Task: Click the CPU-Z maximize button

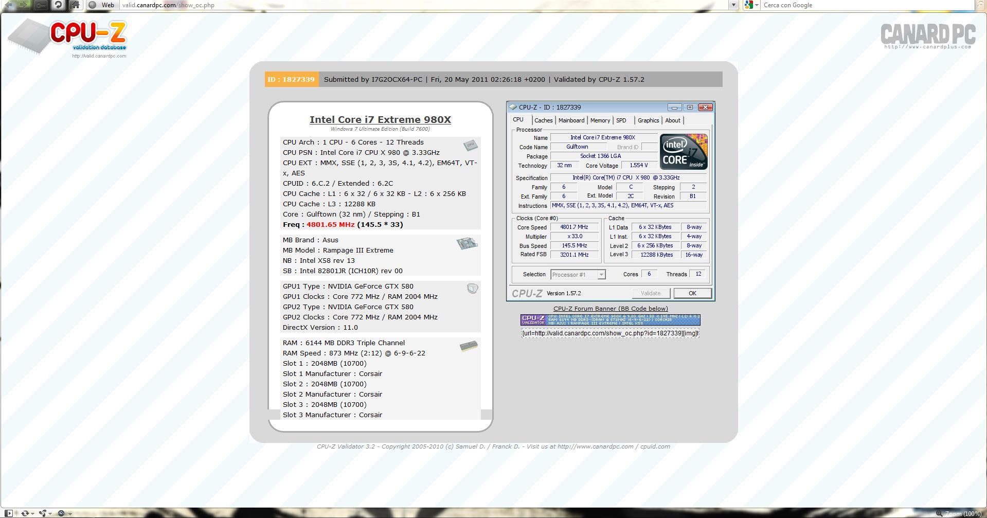Action: click(x=690, y=107)
